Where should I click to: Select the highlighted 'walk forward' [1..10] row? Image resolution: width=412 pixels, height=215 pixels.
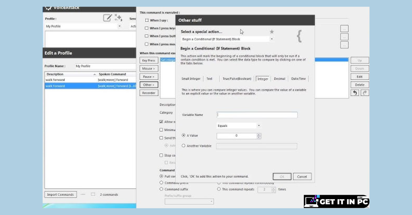point(90,86)
